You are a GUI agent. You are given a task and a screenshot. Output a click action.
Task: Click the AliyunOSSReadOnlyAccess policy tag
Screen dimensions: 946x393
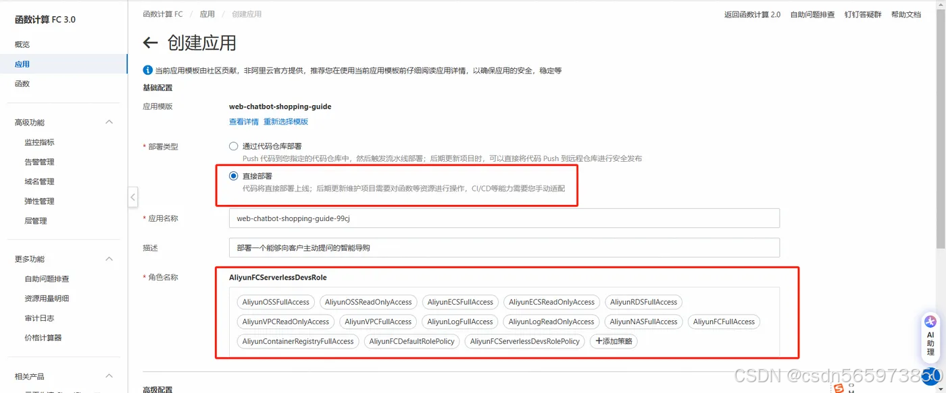[368, 302]
